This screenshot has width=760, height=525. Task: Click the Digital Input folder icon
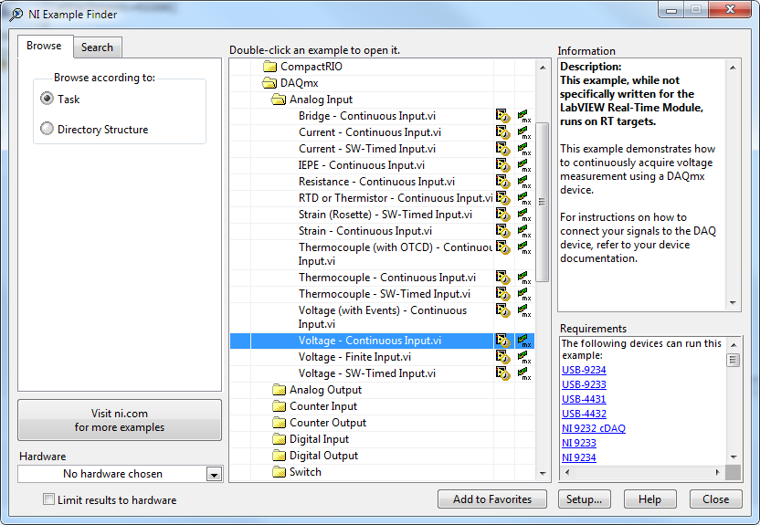pyautogui.click(x=280, y=439)
